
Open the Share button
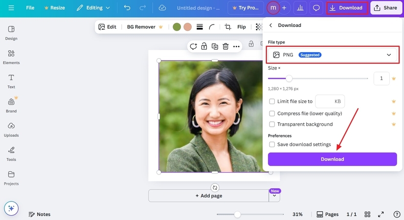386,8
